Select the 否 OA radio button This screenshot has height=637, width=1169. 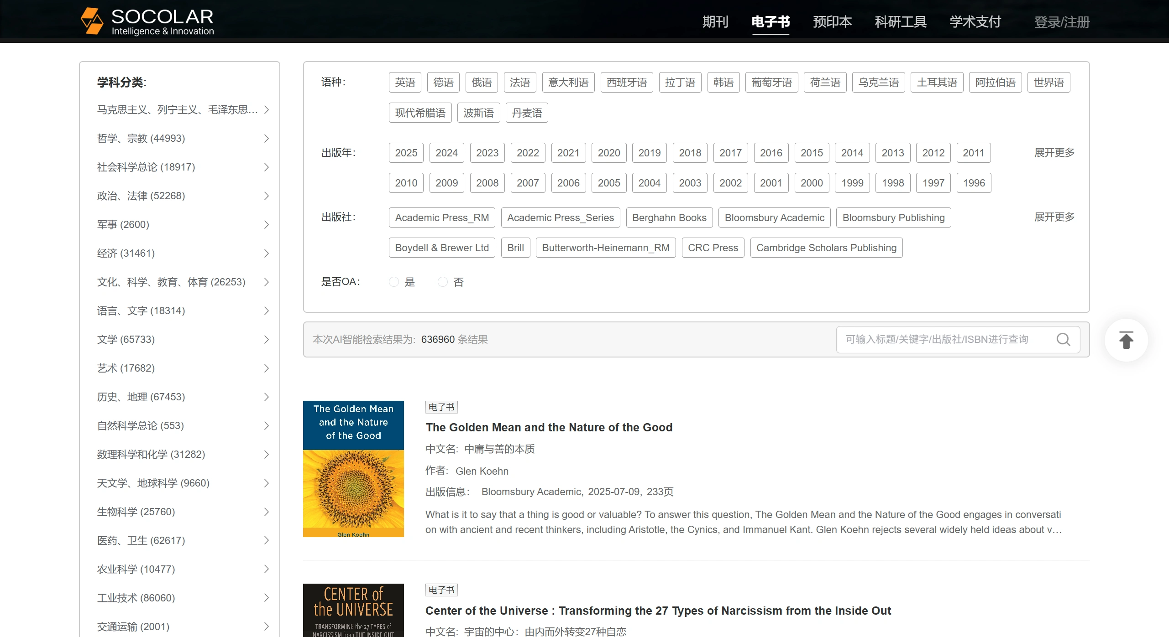(x=442, y=282)
